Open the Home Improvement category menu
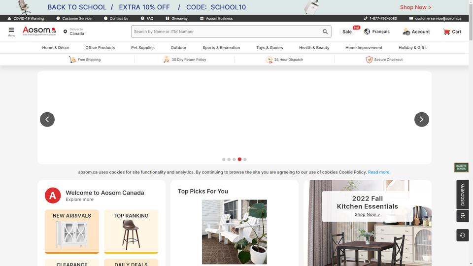 pos(364,48)
